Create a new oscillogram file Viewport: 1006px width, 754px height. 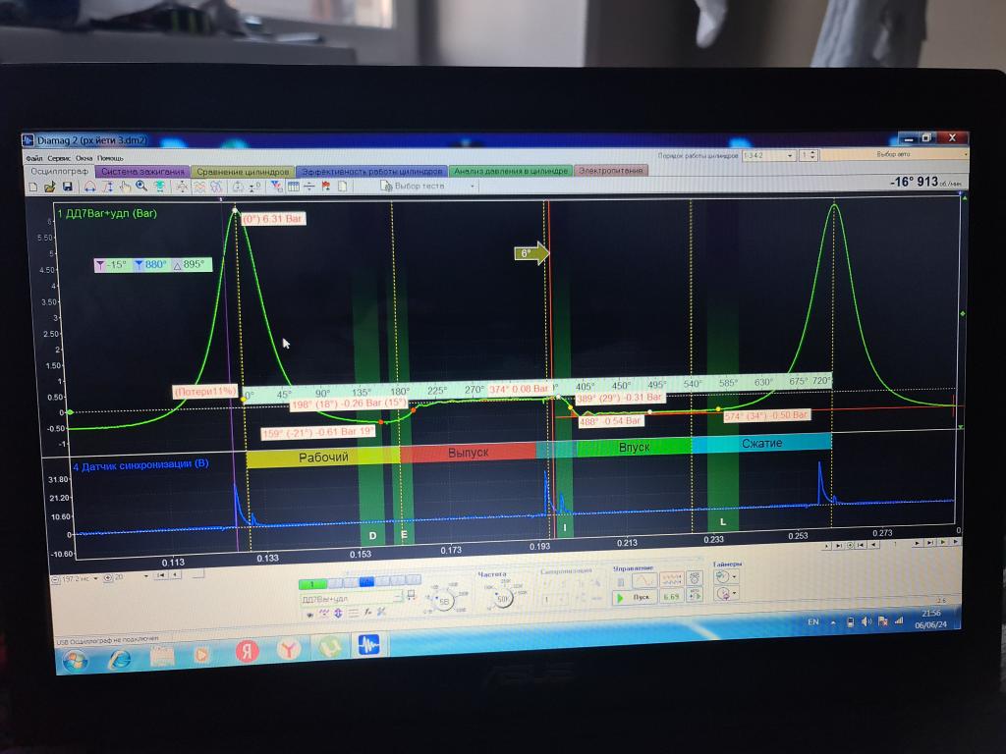coord(33,187)
